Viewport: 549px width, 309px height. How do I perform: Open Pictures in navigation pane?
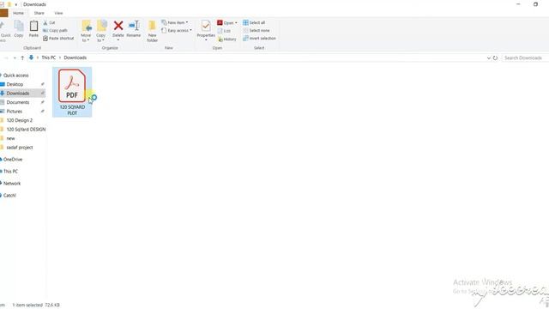click(x=14, y=112)
